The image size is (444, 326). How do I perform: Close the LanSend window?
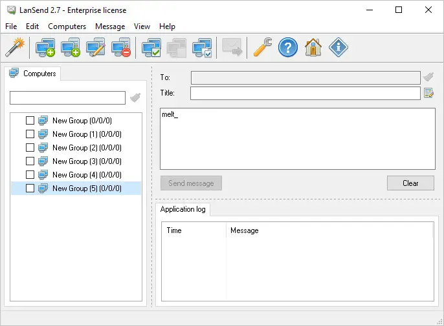tap(428, 10)
